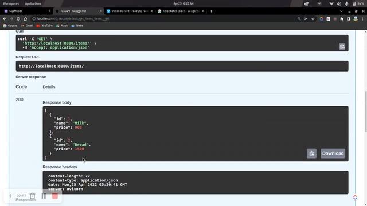Expand the tab search dropdown
The height and width of the screenshot is (206, 367).
point(341,11)
